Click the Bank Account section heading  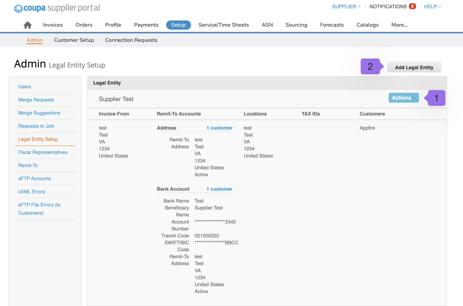point(173,189)
